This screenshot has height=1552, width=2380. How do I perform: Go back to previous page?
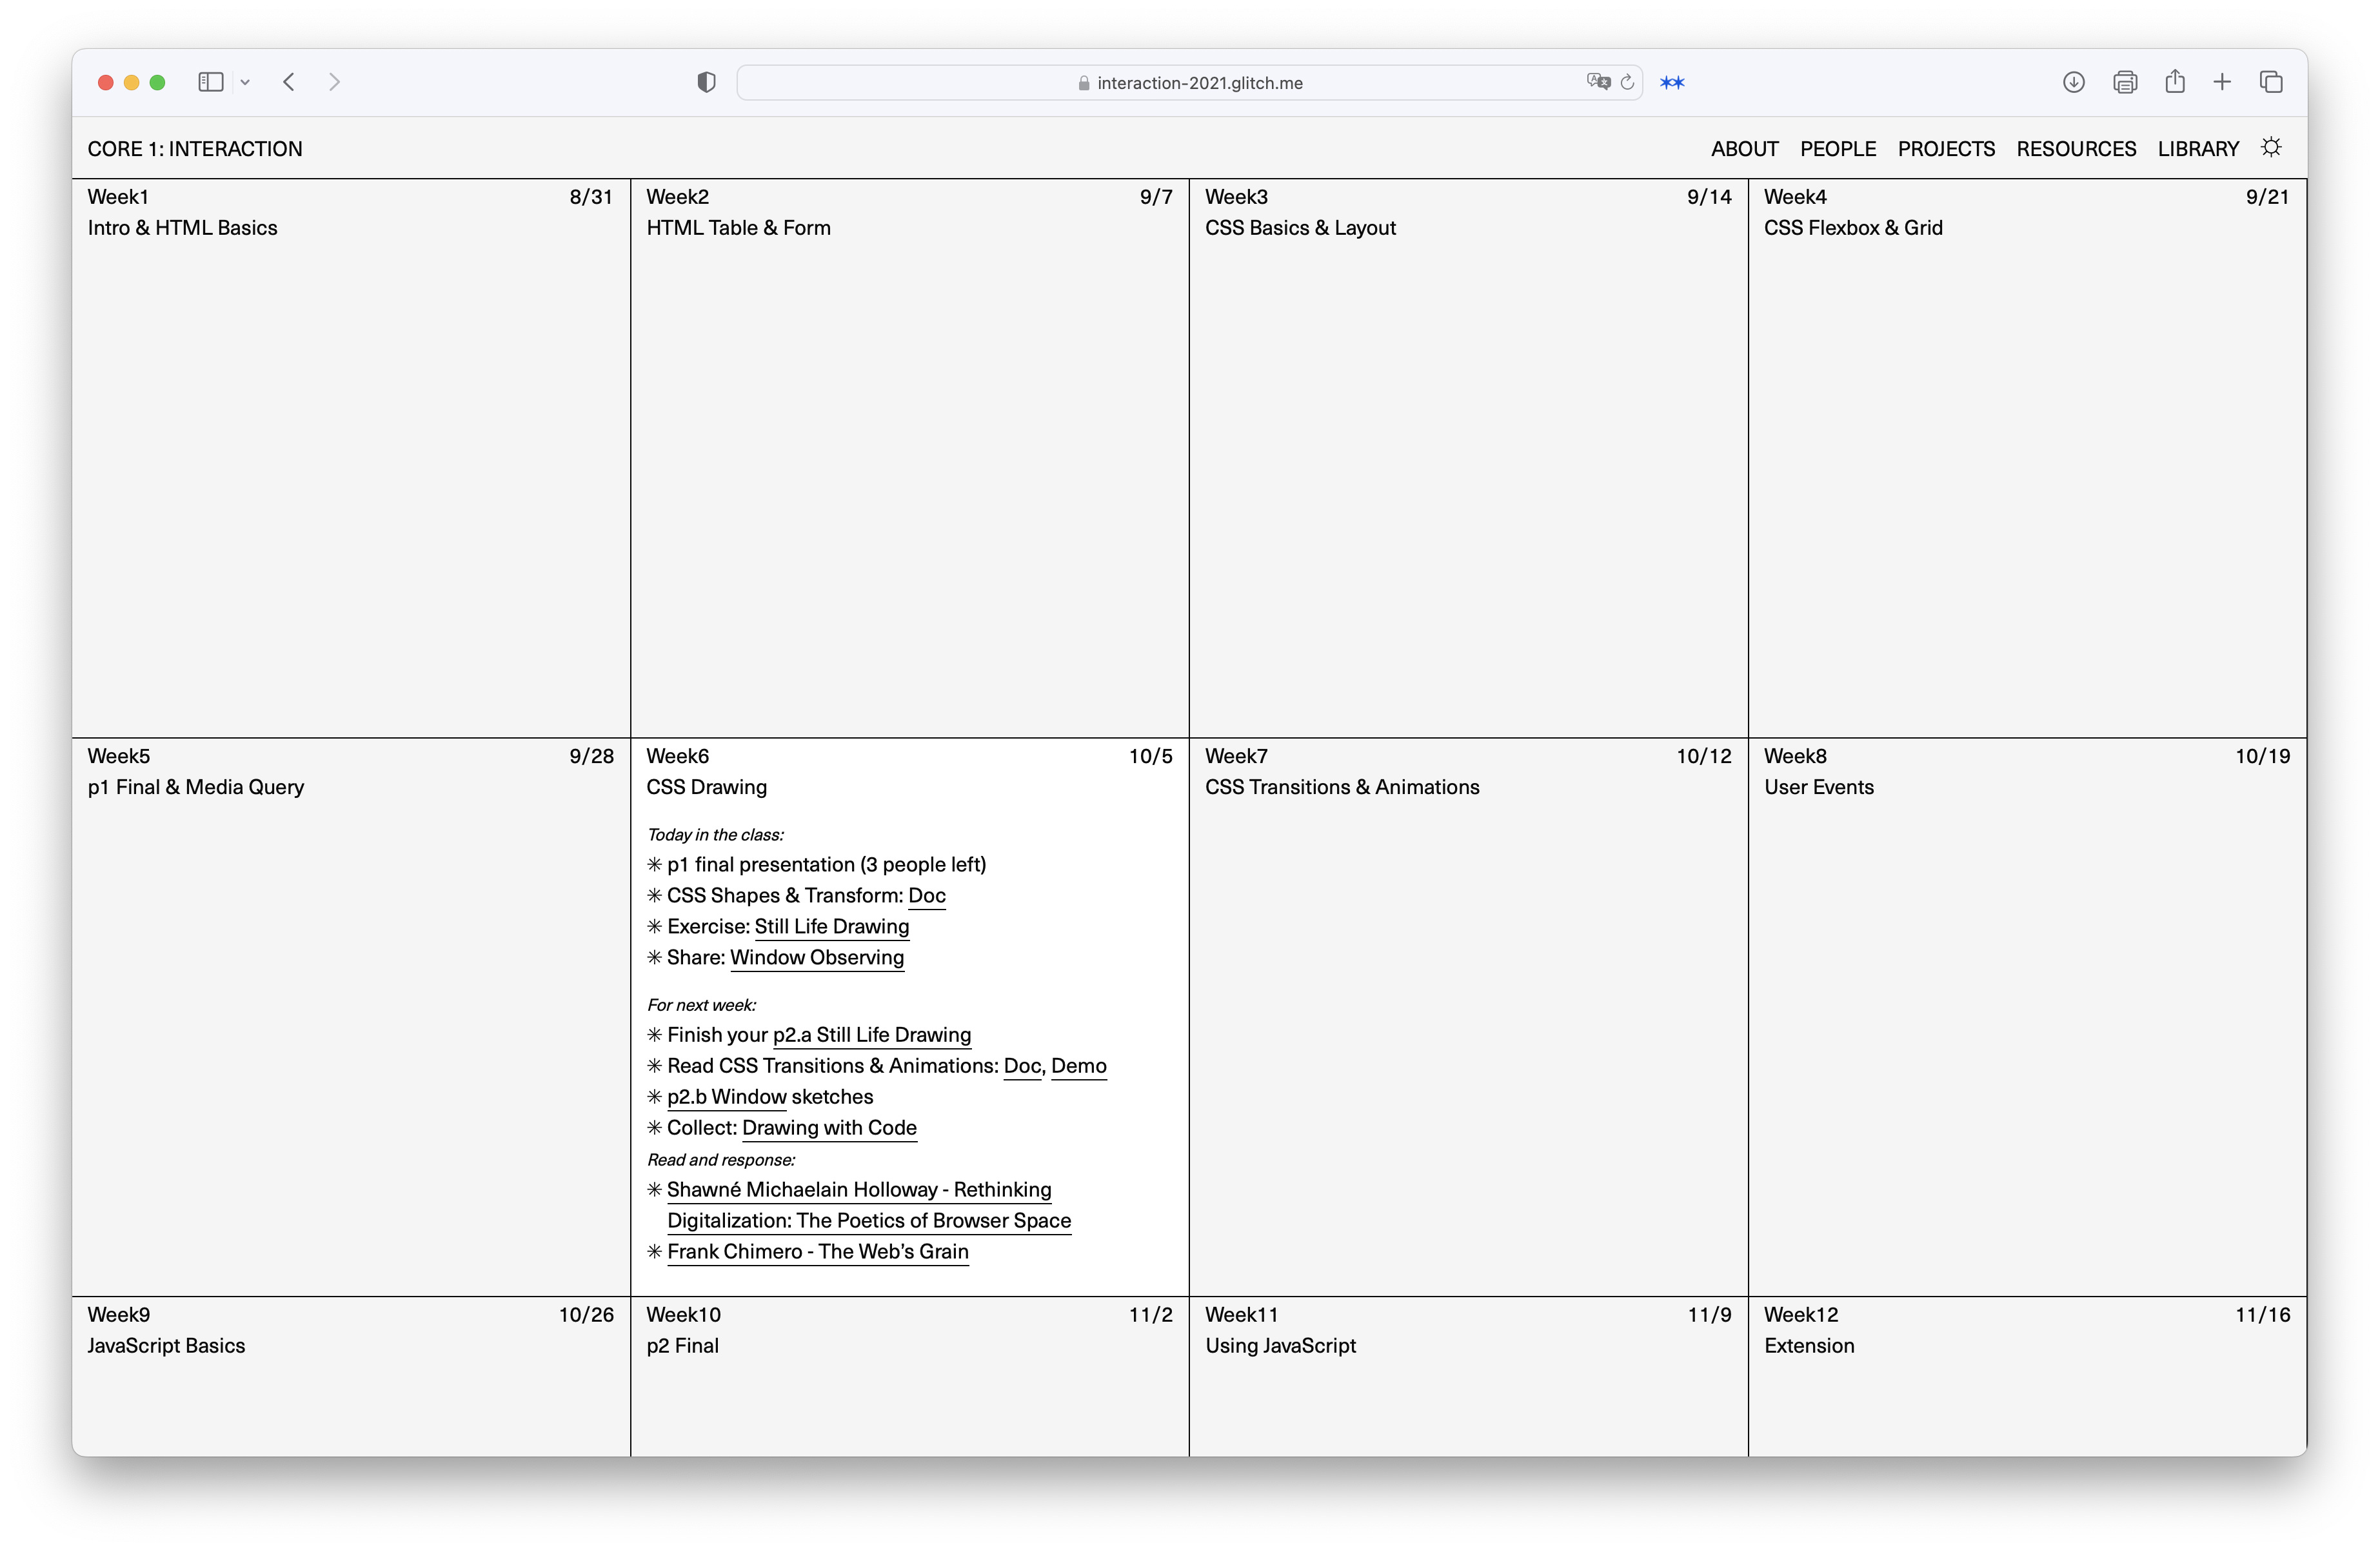pos(289,82)
